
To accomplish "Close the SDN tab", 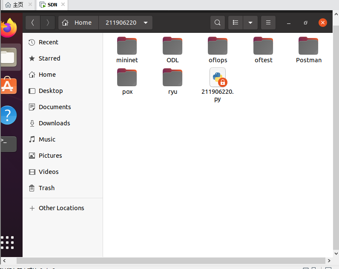I will point(63,4).
